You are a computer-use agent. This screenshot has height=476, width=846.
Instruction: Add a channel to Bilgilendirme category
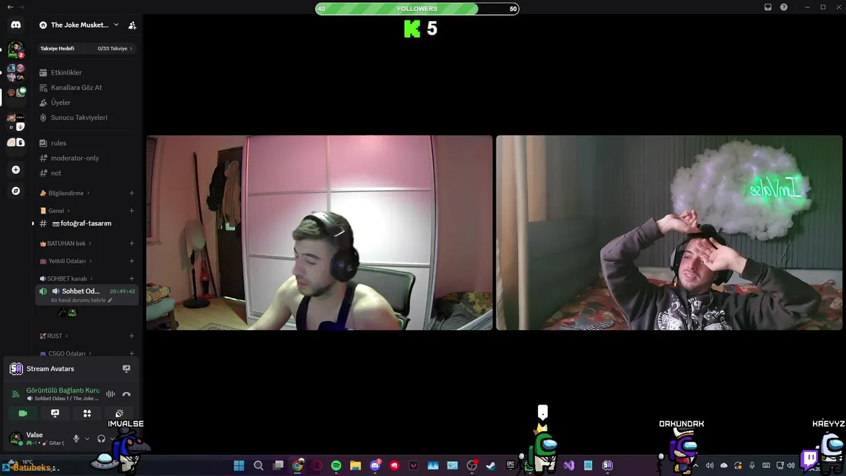(x=132, y=193)
